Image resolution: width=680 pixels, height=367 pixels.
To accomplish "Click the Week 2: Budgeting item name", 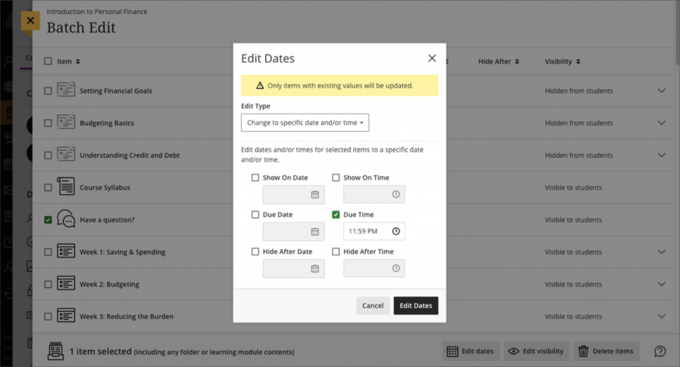I will pyautogui.click(x=110, y=284).
